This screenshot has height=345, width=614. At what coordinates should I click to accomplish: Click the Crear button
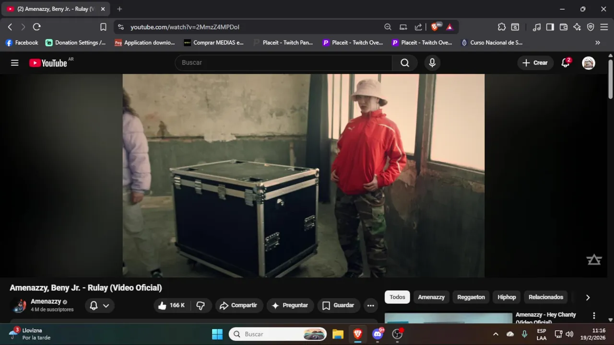(535, 63)
